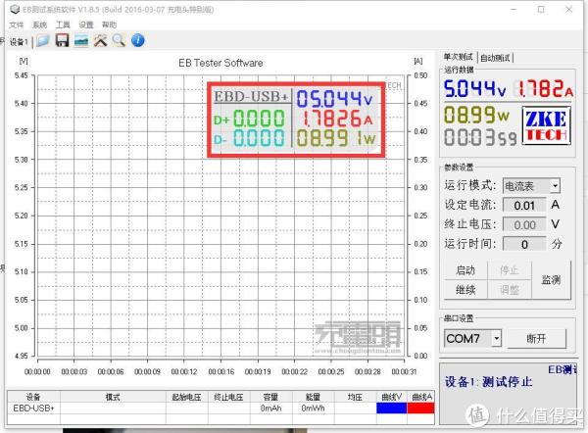This screenshot has width=588, height=433.
Task: Maximize the EB tester window
Action: point(541,10)
